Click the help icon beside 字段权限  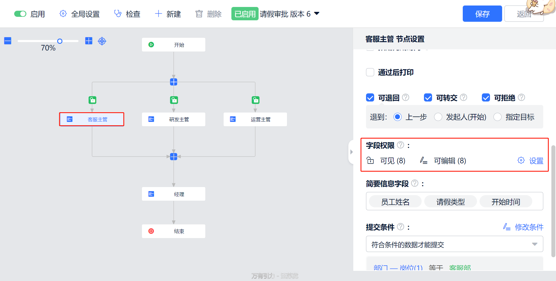click(x=400, y=145)
